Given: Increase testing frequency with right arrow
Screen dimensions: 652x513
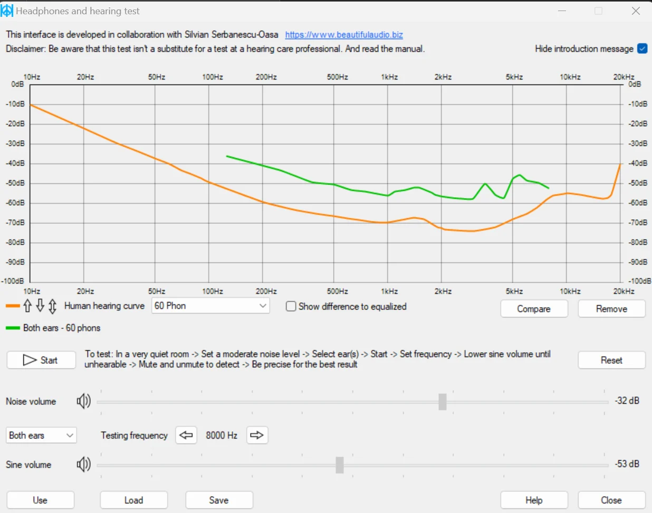Looking at the screenshot, I should (x=257, y=435).
